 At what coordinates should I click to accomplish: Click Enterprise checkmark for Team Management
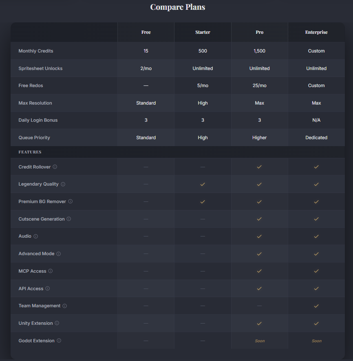click(316, 306)
